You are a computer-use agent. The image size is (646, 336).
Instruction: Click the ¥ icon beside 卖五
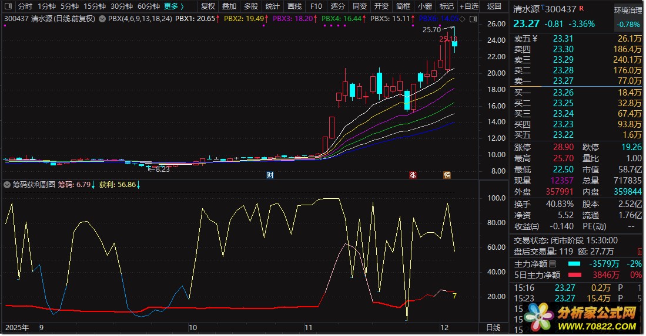[535, 39]
